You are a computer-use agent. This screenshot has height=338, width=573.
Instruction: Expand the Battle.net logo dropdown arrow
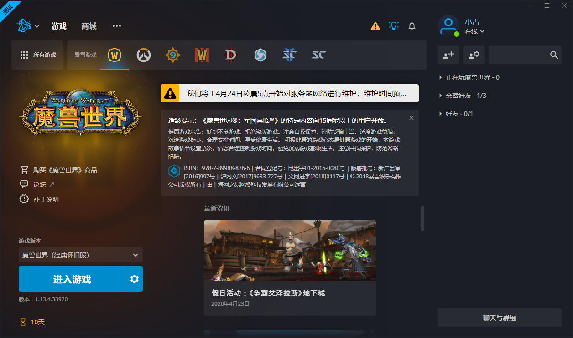pos(37,26)
